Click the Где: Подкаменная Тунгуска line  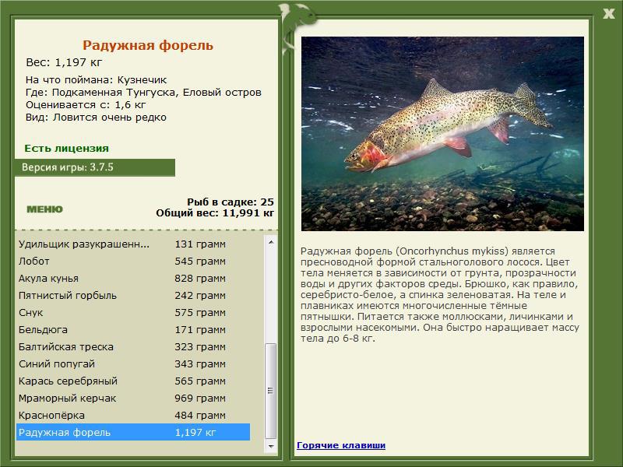143,93
